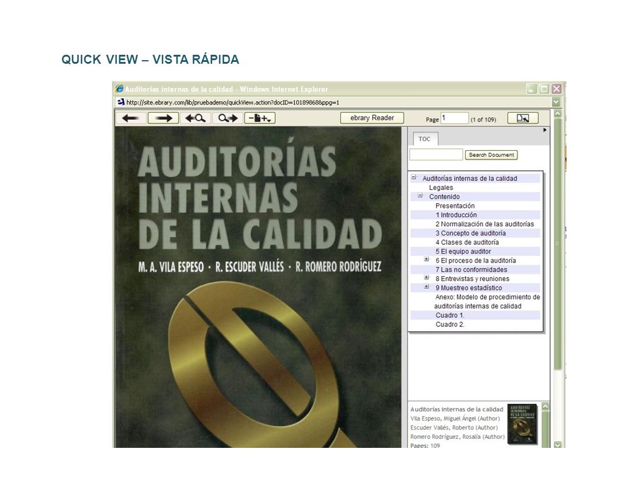Collapse the Auditorías internas de la calidad node
This screenshot has width=629, height=486.
(x=414, y=177)
